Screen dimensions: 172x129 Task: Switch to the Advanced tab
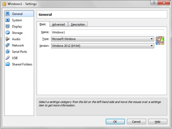click(x=59, y=24)
